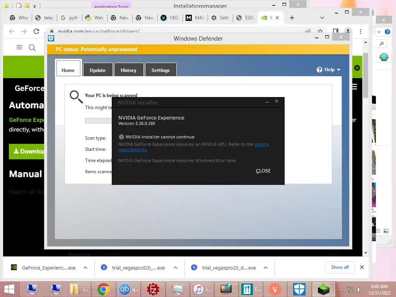Open the green NVIDIA installer box taskbar icon

point(324,289)
